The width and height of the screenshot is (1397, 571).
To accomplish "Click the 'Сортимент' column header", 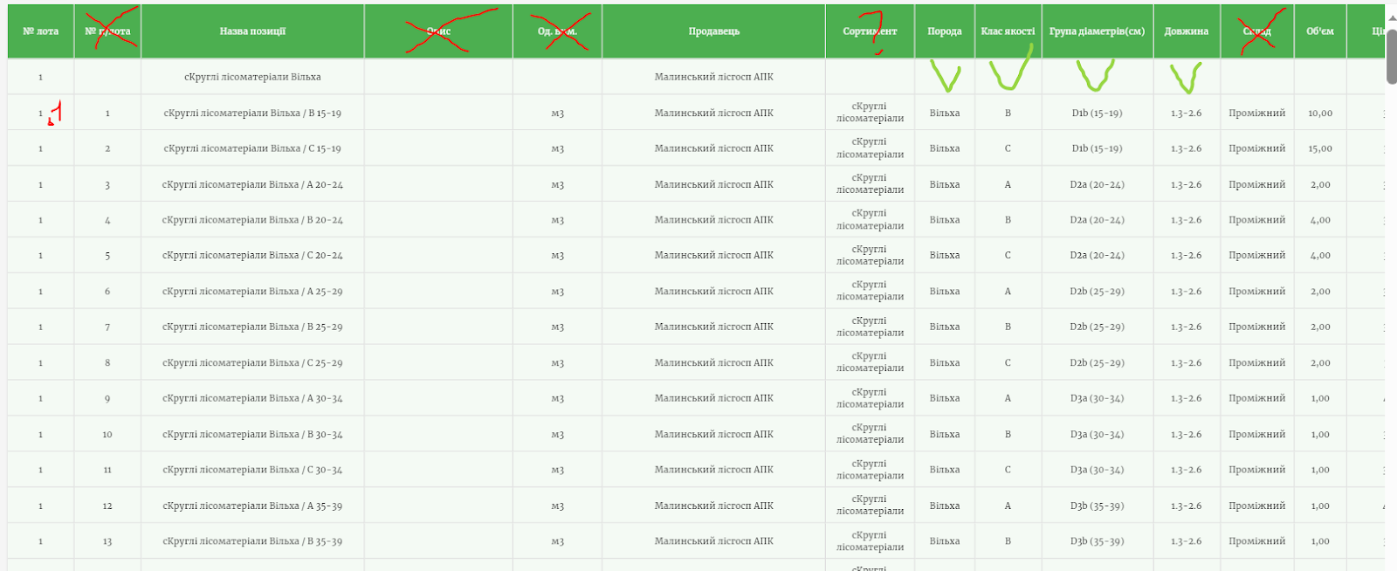I will pos(870,31).
